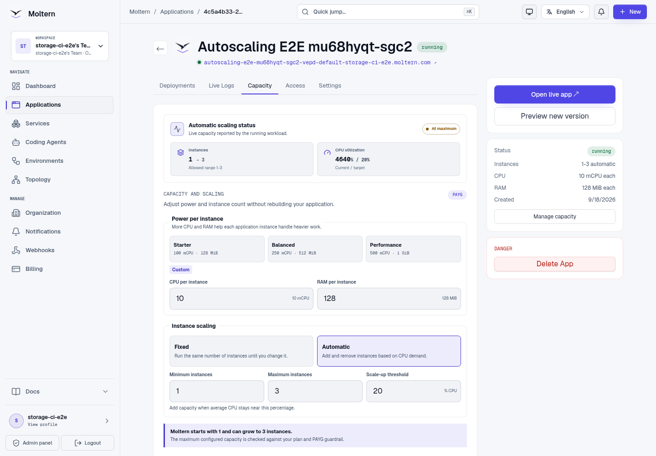Go back using the arrow button
The width and height of the screenshot is (656, 456).
[160, 48]
